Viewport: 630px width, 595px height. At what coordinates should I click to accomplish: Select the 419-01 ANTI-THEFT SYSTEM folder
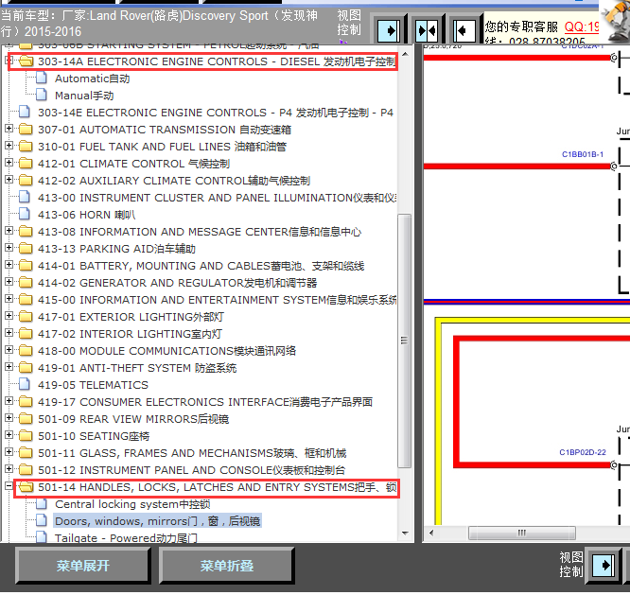tap(137, 368)
